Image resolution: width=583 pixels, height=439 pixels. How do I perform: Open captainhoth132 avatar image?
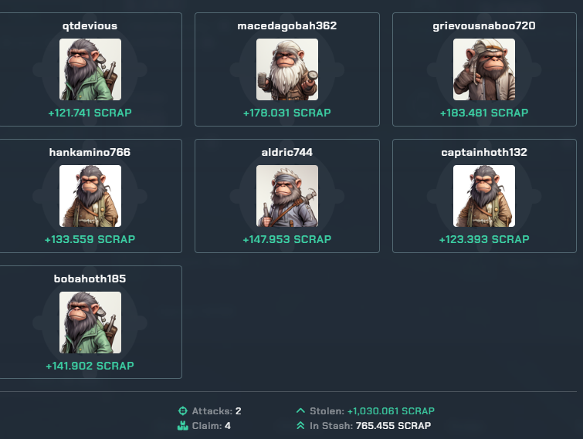(x=484, y=196)
